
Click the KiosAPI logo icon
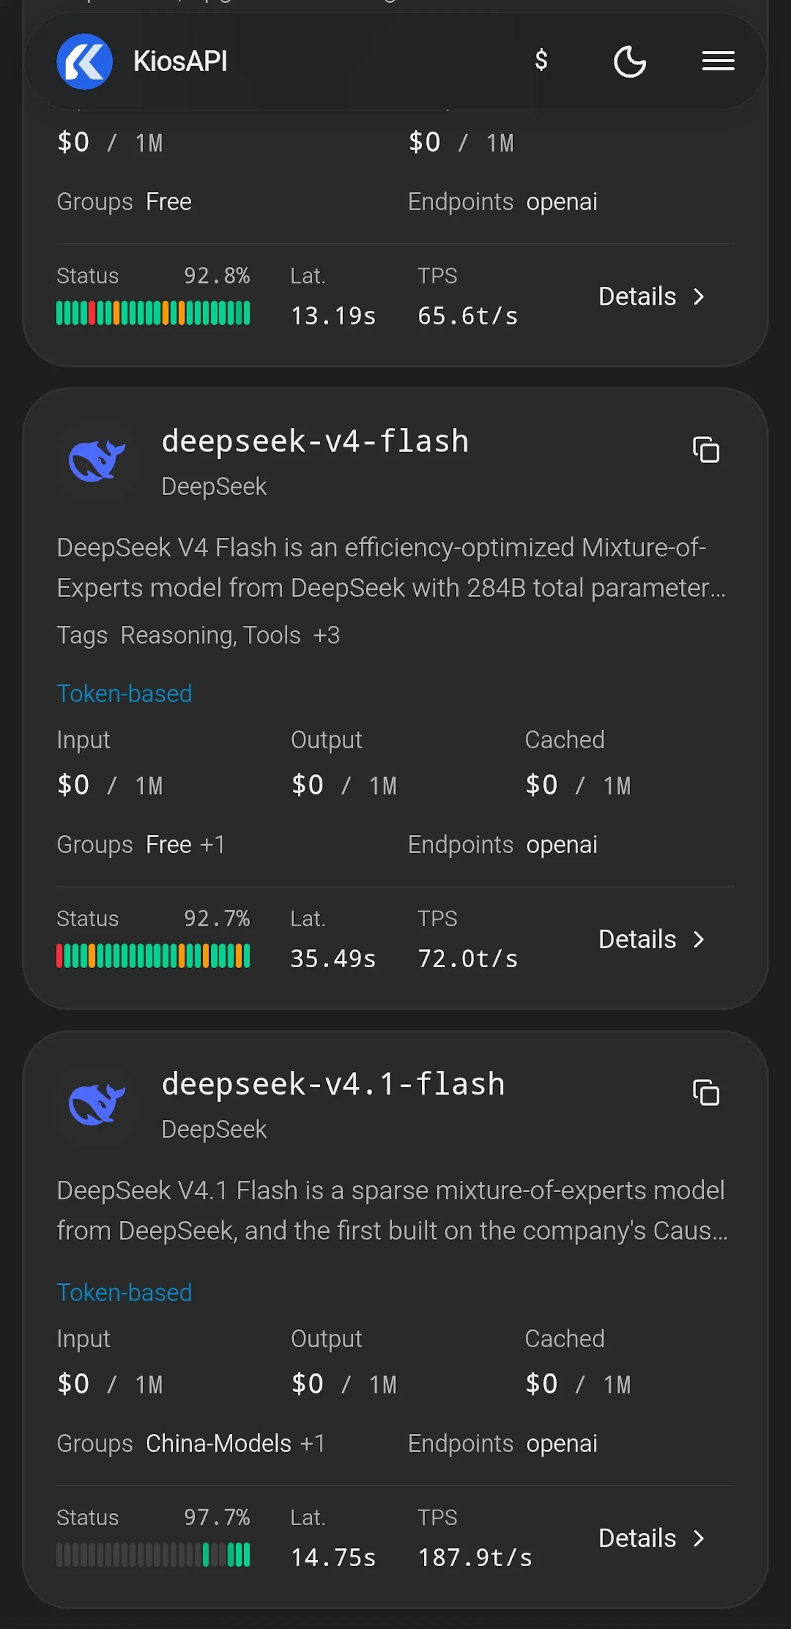tap(85, 61)
